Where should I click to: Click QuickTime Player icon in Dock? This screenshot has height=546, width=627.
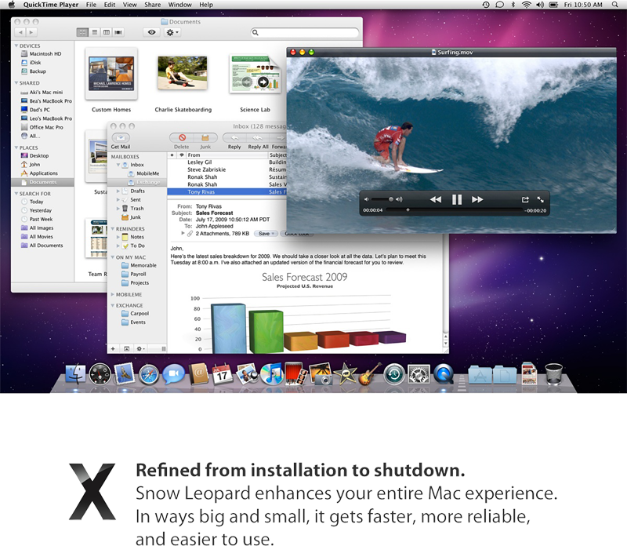(x=444, y=374)
